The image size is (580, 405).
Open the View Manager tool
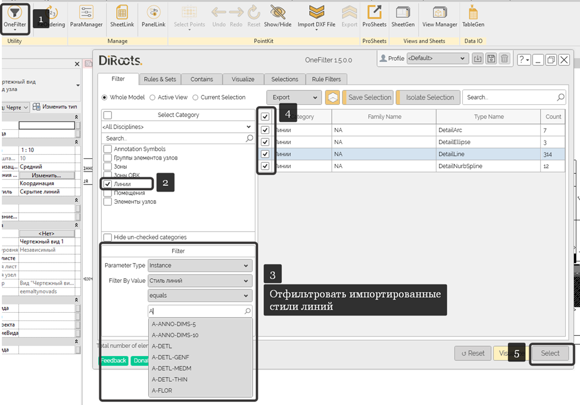coord(440,17)
